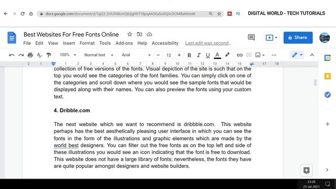Hide the menus with up chevron

pos(312,55)
